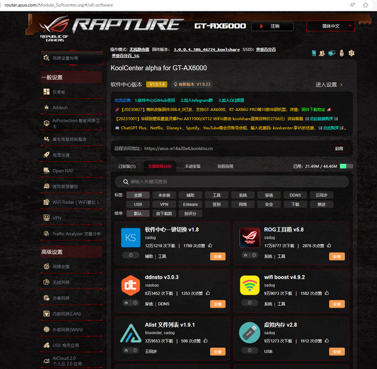Open the VPN sidebar icon

pos(47,218)
